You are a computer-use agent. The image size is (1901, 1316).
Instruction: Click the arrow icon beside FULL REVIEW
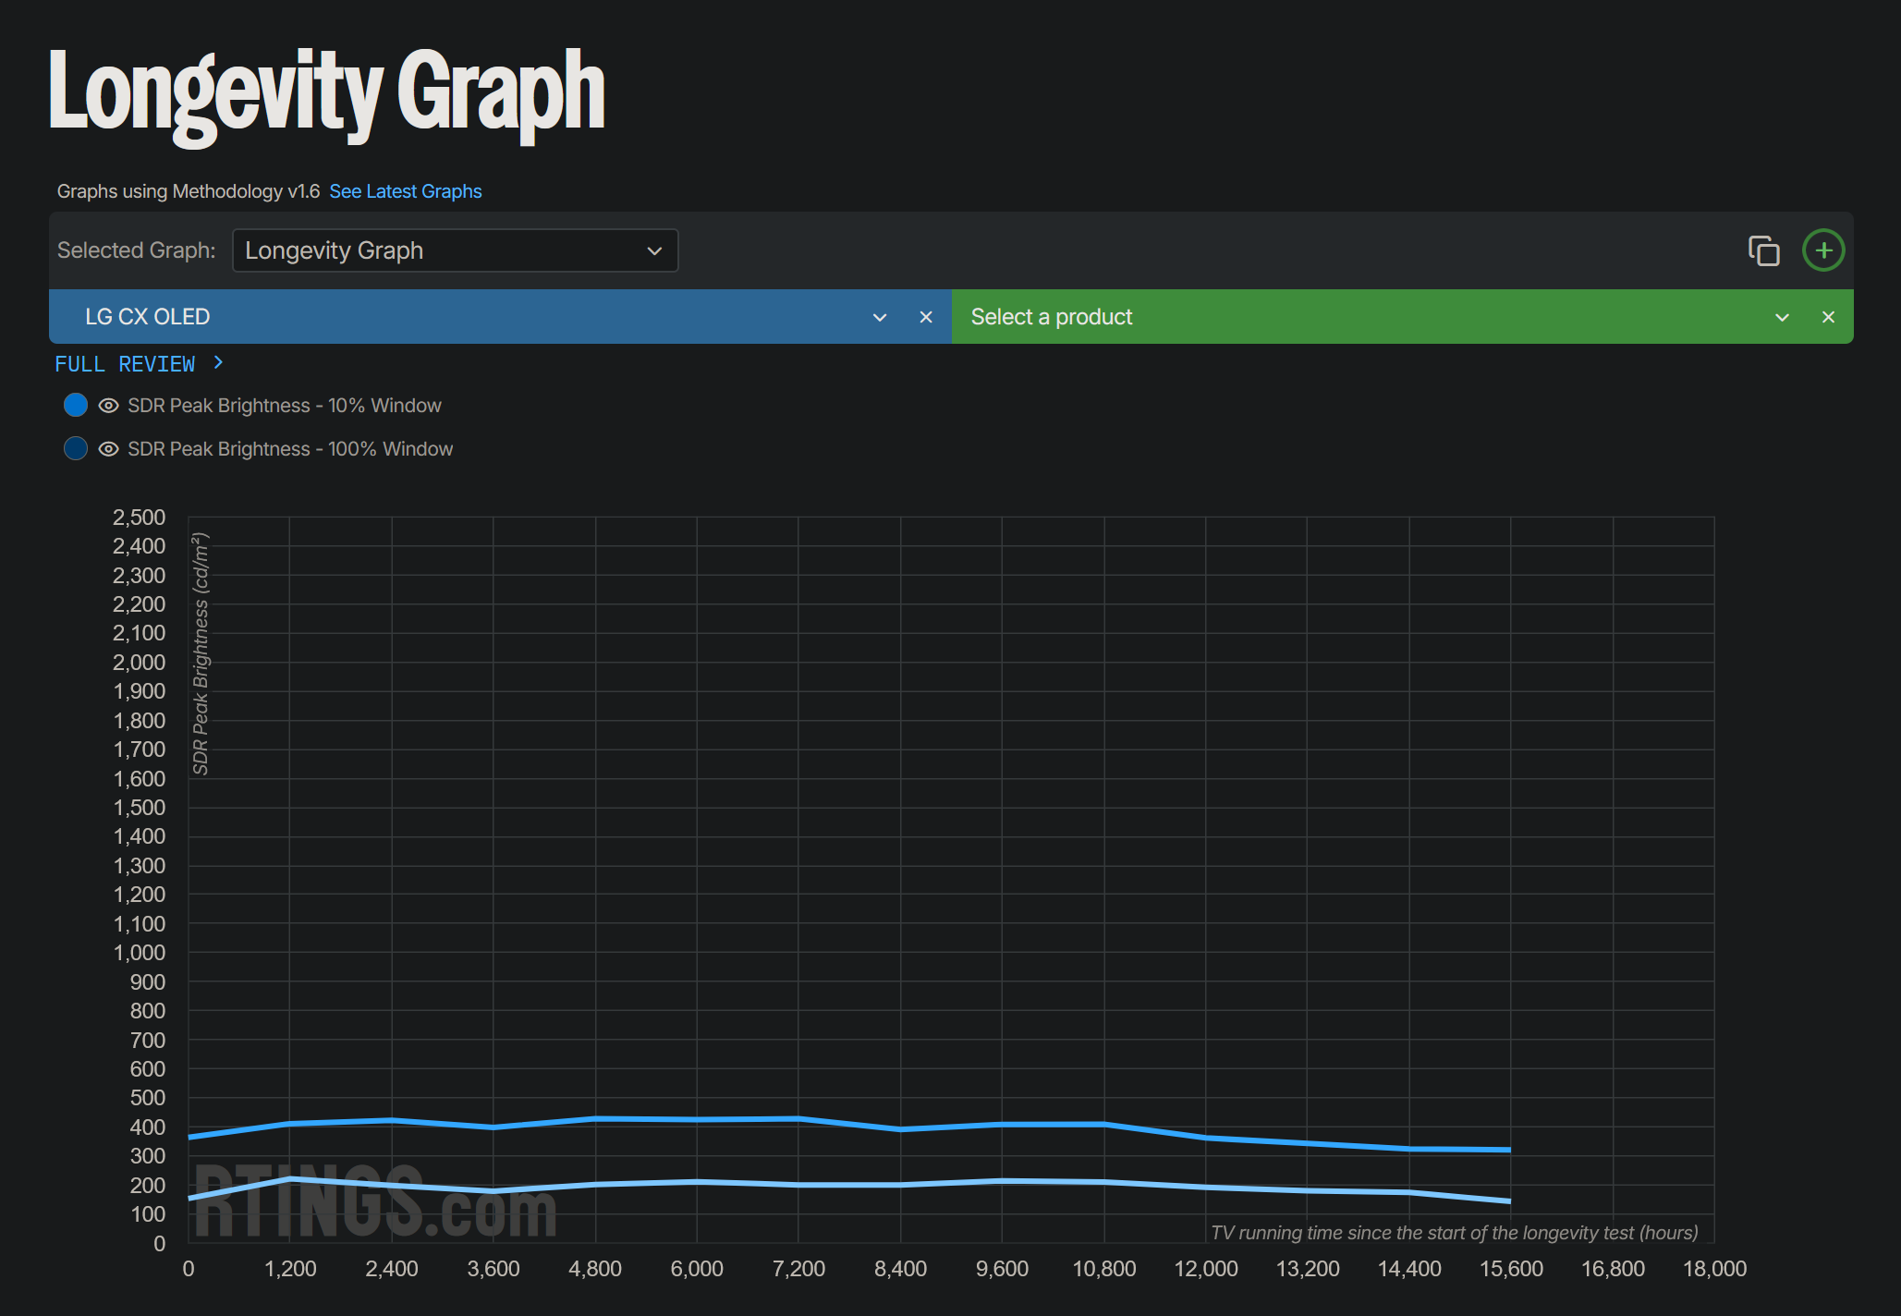click(218, 363)
